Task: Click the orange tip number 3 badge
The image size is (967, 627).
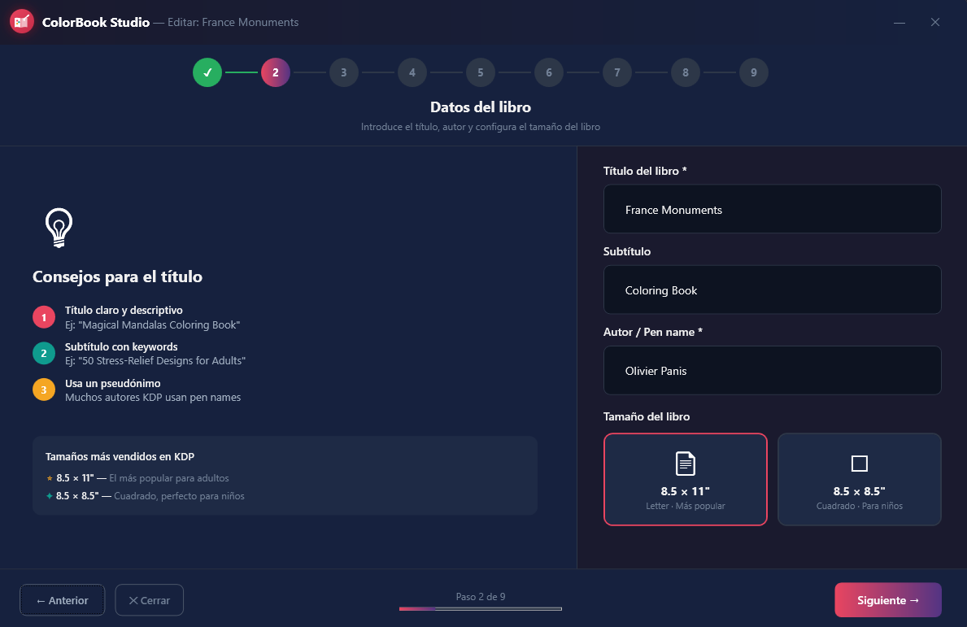Action: (x=44, y=390)
